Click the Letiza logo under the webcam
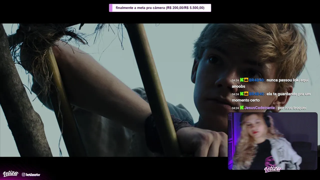The width and height of the screenshot is (320, 180). (273, 169)
